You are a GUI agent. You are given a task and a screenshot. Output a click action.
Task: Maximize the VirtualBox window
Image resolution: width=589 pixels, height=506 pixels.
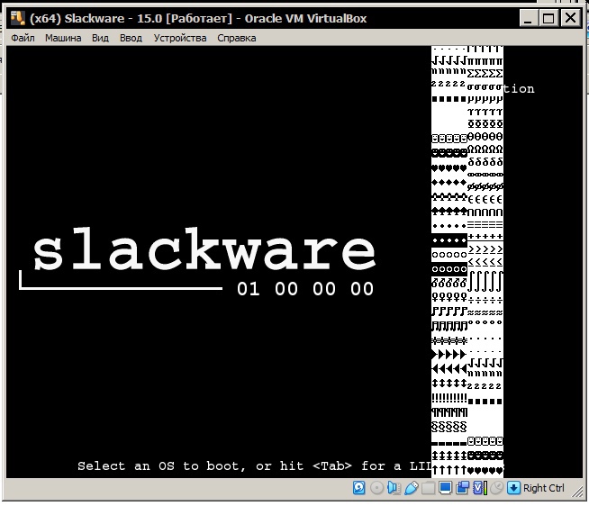click(x=548, y=18)
